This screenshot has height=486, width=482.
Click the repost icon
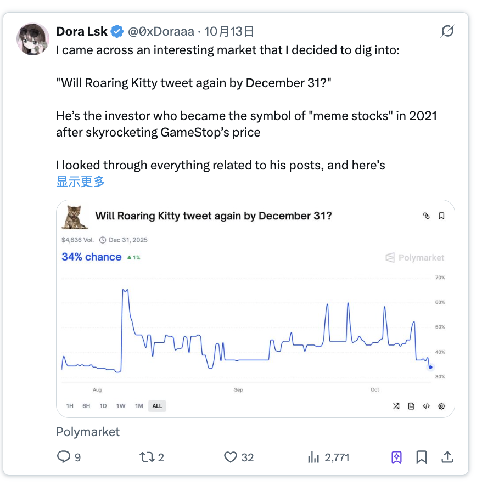[147, 457]
